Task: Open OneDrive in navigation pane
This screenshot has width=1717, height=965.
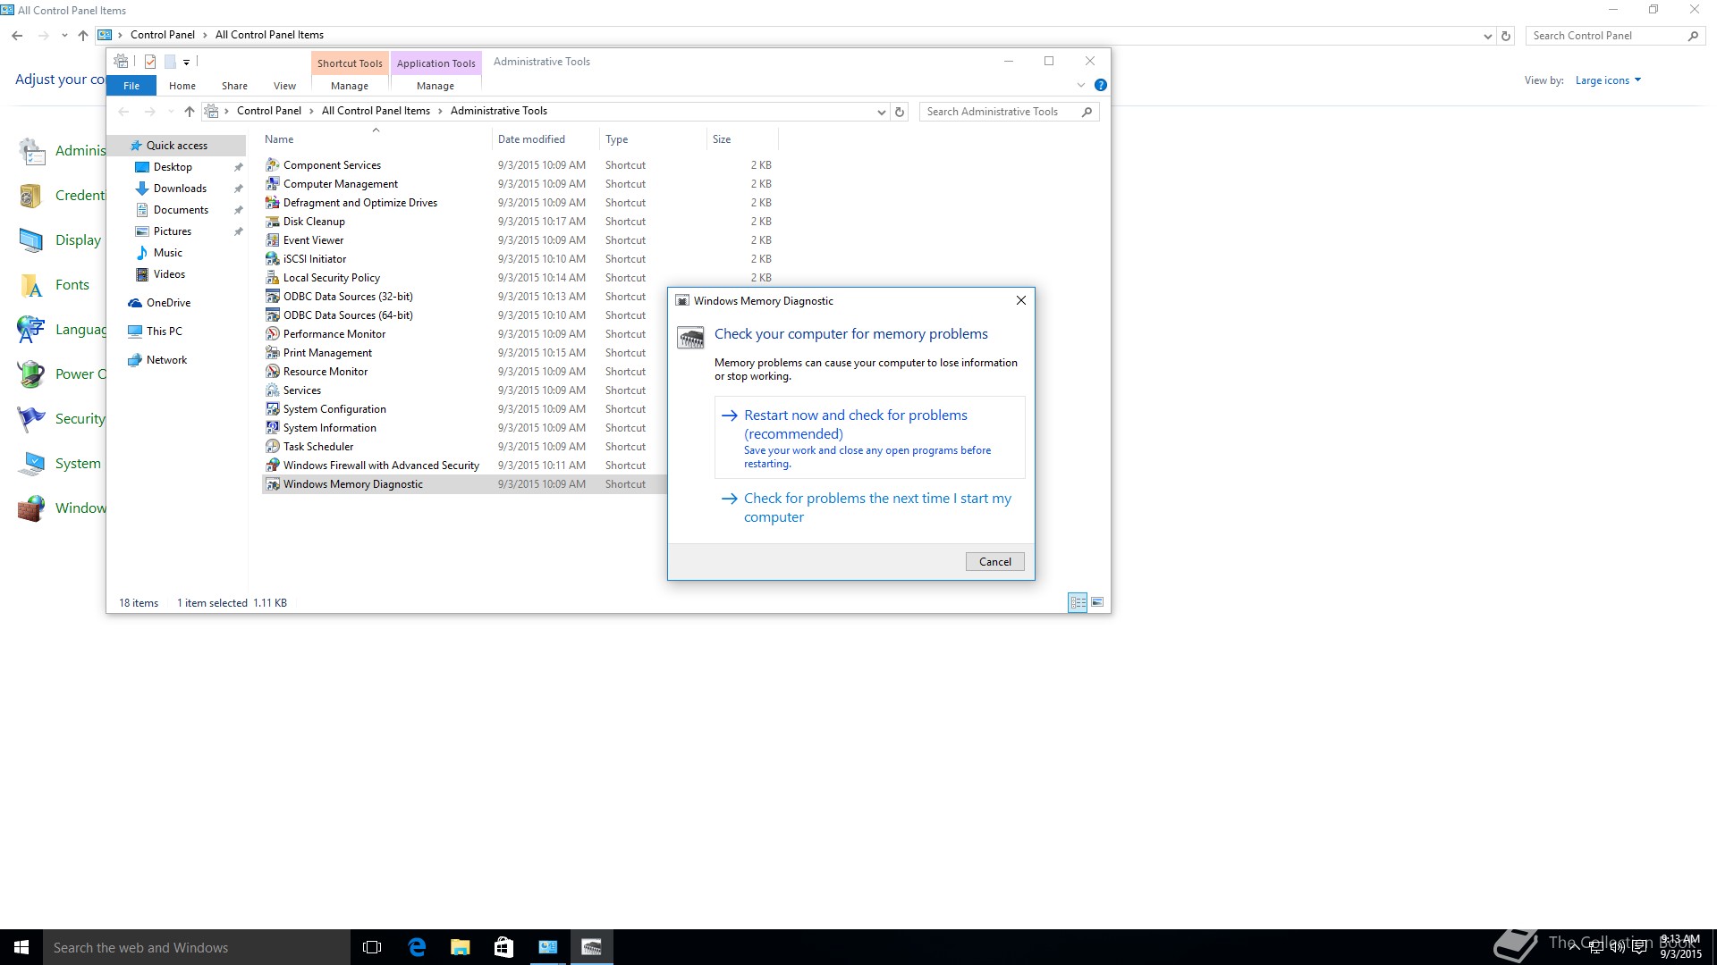Action: (x=168, y=303)
